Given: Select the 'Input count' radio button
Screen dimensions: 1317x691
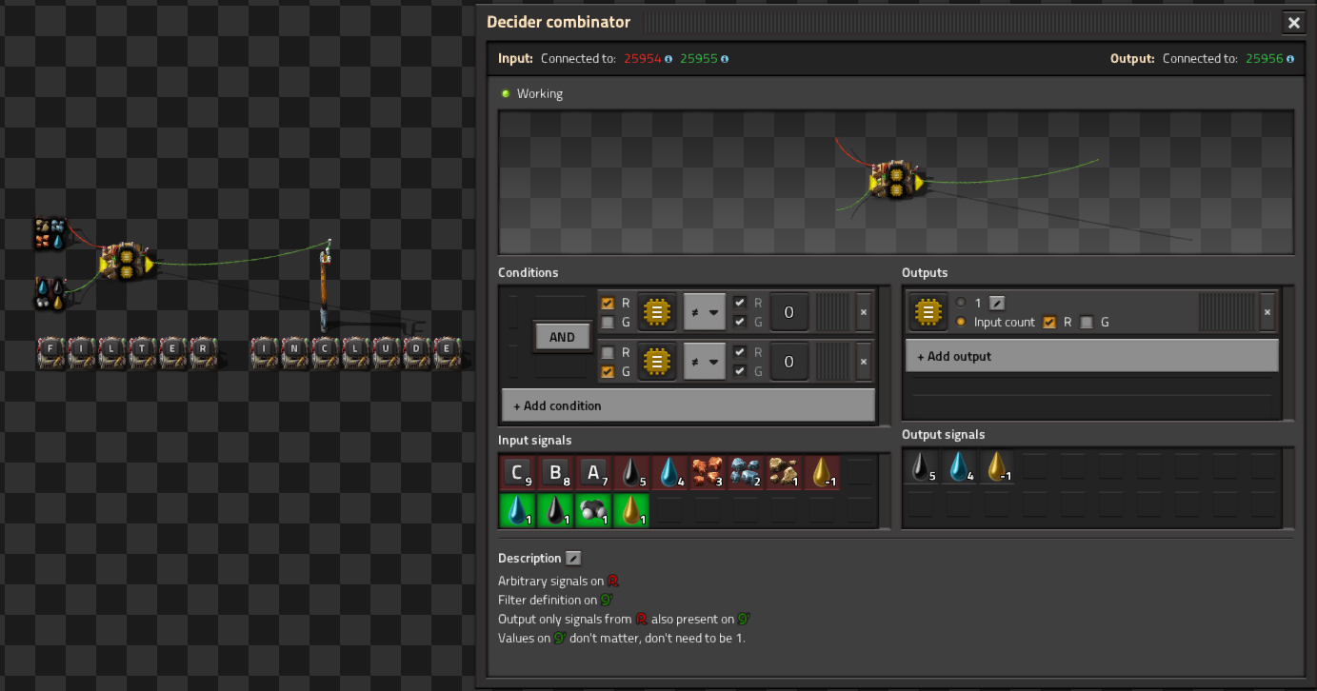Looking at the screenshot, I should tap(961, 323).
